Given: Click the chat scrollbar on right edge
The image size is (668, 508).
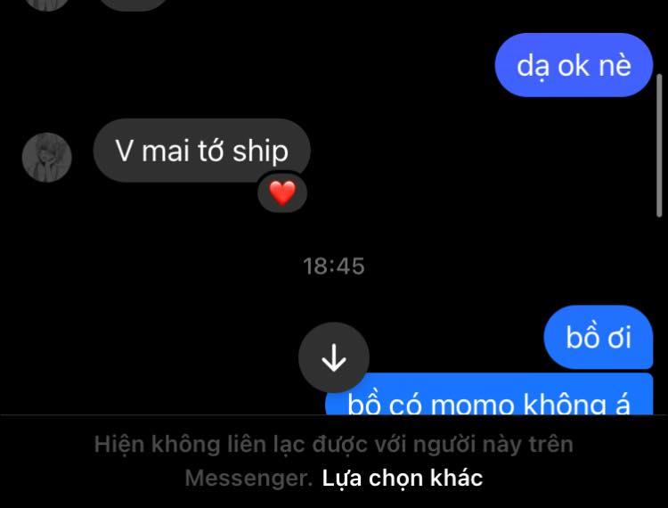Looking at the screenshot, I should (659, 146).
